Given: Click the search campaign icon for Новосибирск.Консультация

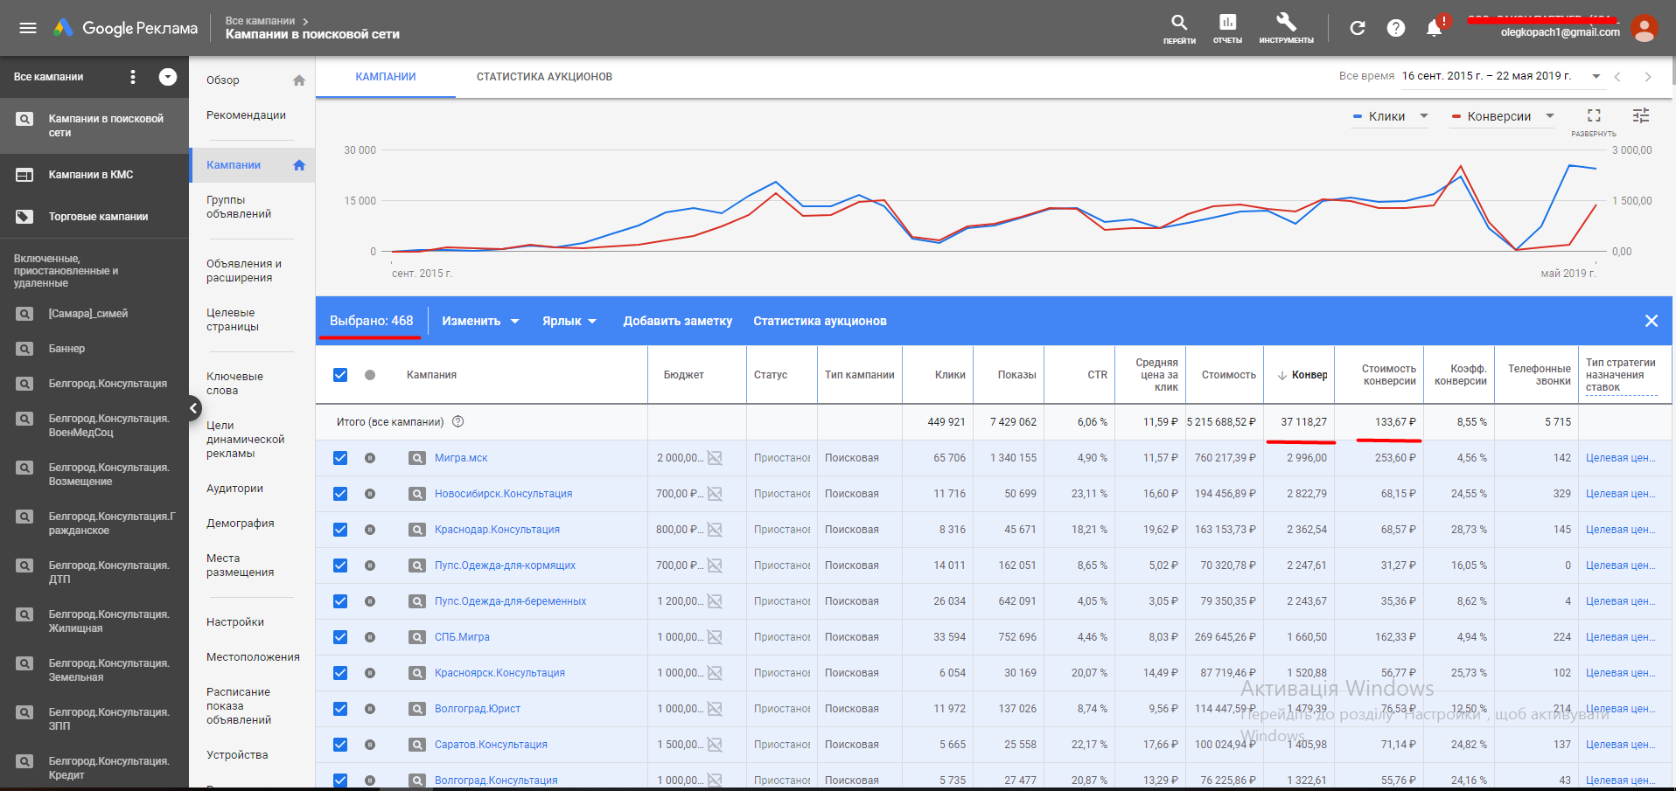Looking at the screenshot, I should pyautogui.click(x=417, y=494).
